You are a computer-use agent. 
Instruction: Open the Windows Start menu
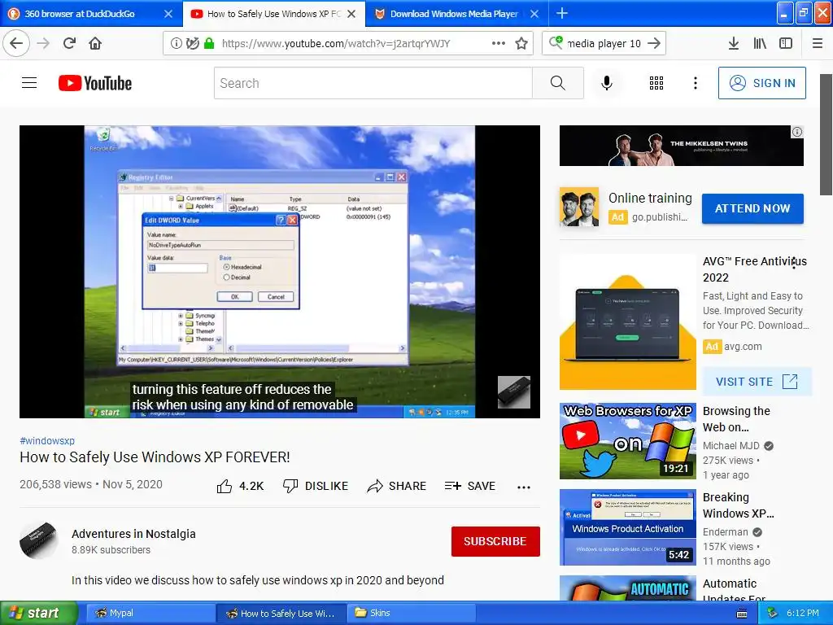point(38,613)
